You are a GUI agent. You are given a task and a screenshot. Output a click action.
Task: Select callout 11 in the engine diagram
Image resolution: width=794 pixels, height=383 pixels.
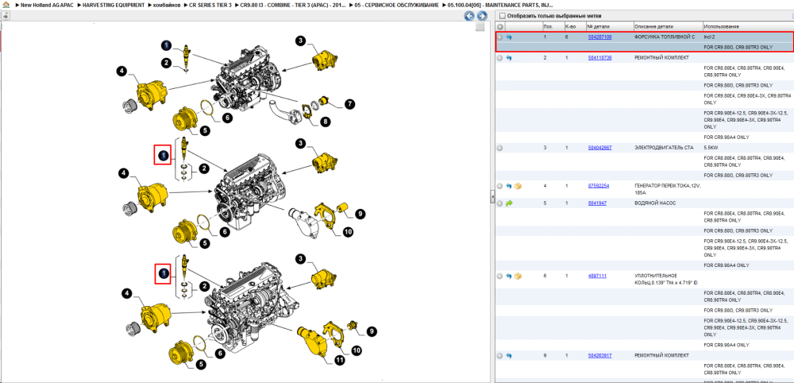[339, 360]
